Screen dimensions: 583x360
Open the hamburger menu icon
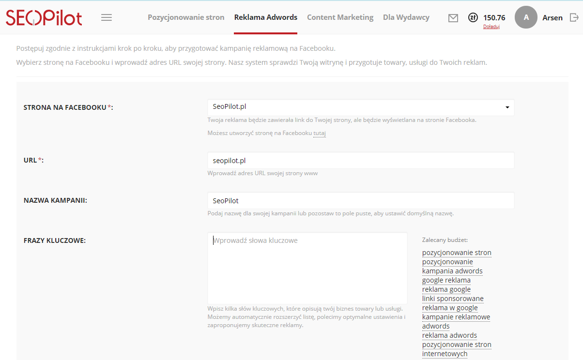click(x=107, y=17)
